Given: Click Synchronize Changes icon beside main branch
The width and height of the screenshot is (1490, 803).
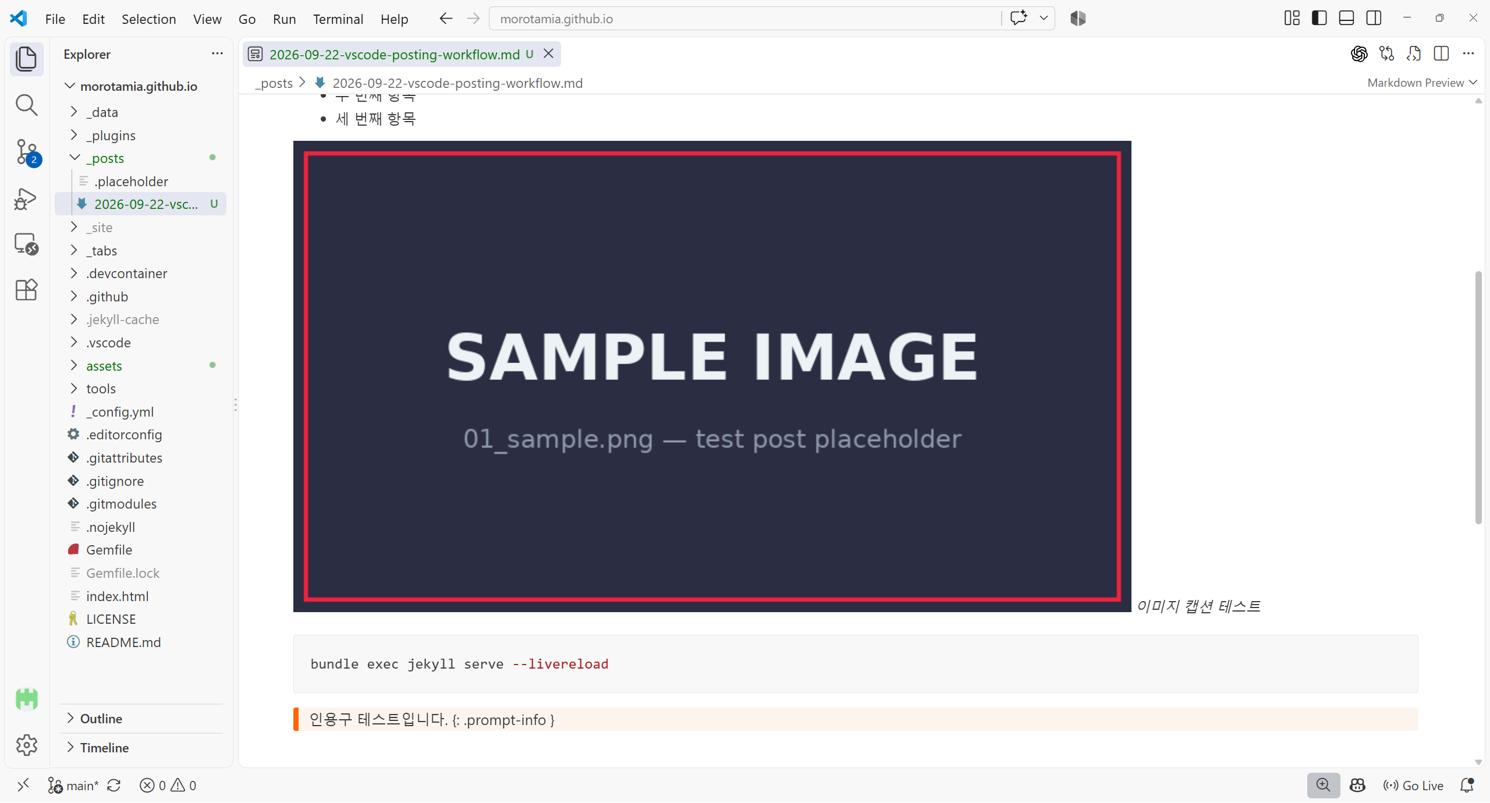Looking at the screenshot, I should pos(114,786).
